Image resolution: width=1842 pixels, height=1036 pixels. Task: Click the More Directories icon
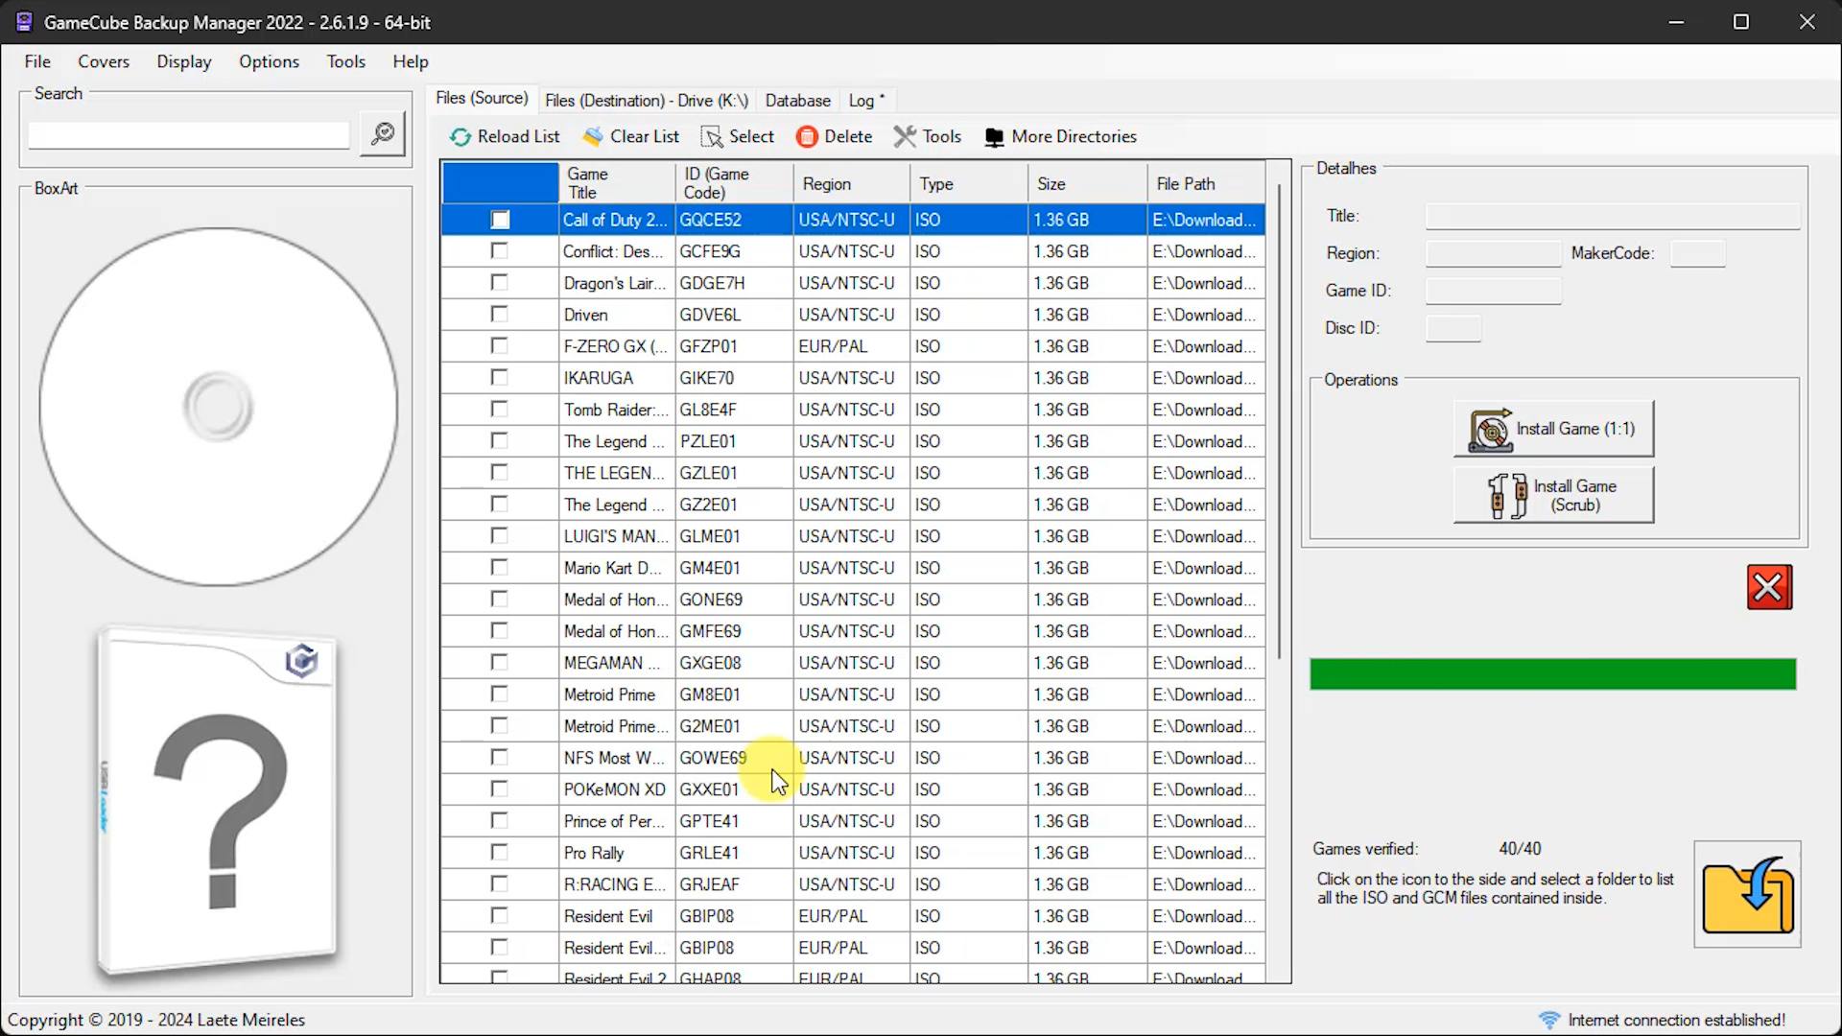(995, 137)
